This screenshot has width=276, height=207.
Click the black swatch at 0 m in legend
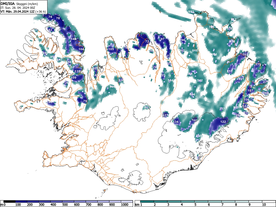click(x=9, y=201)
